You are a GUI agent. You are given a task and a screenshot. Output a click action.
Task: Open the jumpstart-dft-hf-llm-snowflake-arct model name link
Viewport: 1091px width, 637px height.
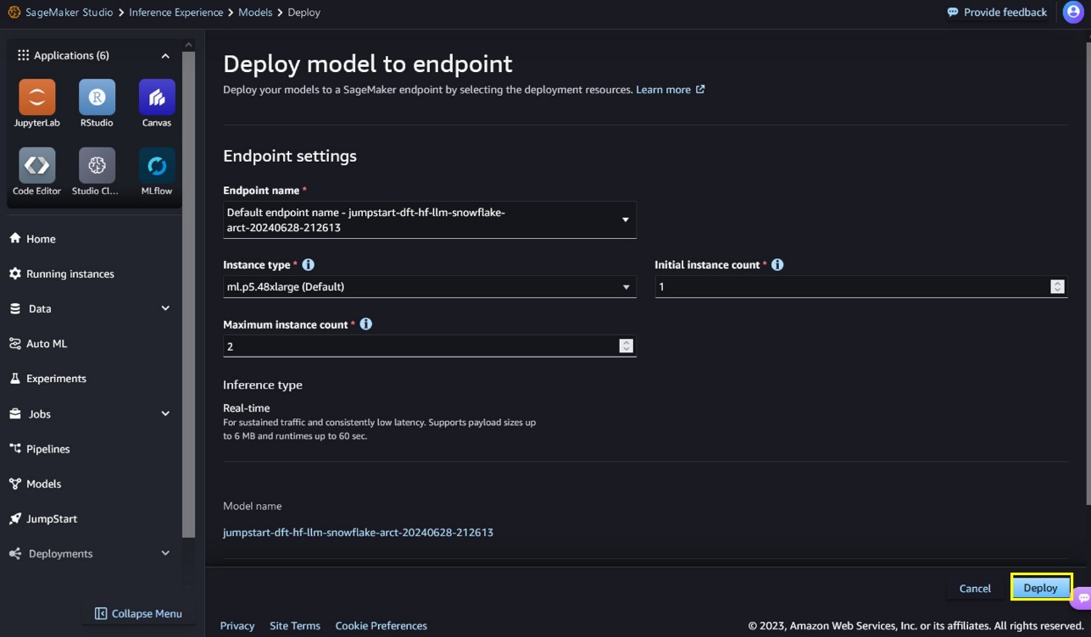tap(358, 533)
